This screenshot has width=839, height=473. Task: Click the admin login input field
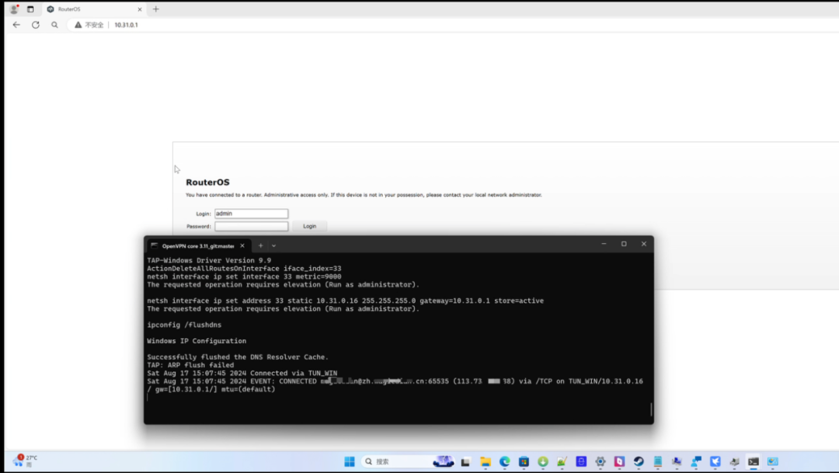250,213
